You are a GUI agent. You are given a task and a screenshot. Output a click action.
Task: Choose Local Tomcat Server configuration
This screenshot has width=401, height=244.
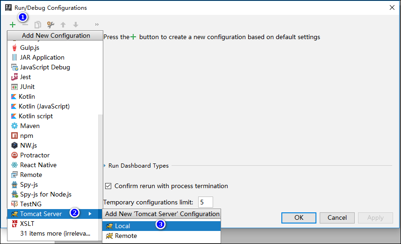(161, 226)
